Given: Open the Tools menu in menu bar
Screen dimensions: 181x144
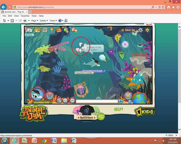Looking at the screenshot, I should (34, 16).
